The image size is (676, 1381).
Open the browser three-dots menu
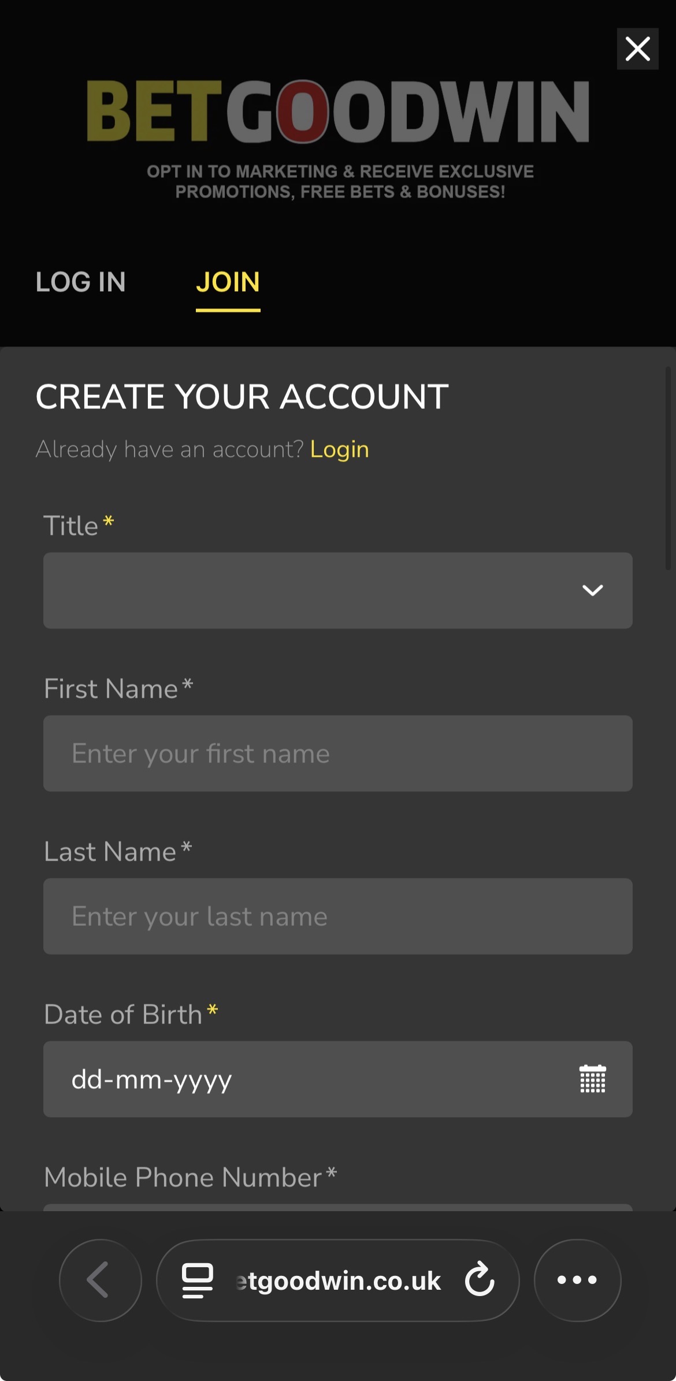pyautogui.click(x=577, y=1280)
